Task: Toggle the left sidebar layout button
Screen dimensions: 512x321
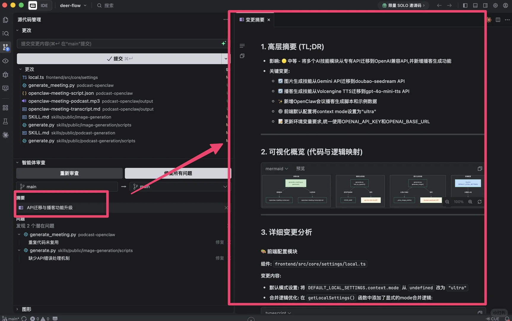Action: (x=465, y=5)
